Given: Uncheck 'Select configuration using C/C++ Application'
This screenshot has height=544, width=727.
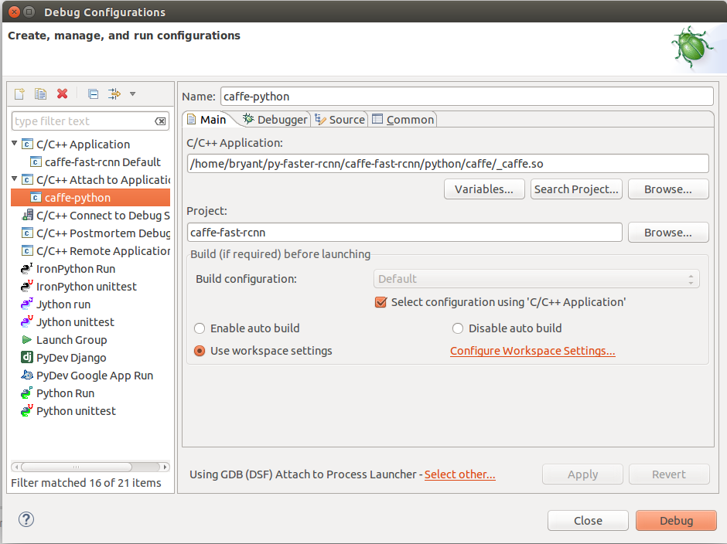Looking at the screenshot, I should [381, 302].
